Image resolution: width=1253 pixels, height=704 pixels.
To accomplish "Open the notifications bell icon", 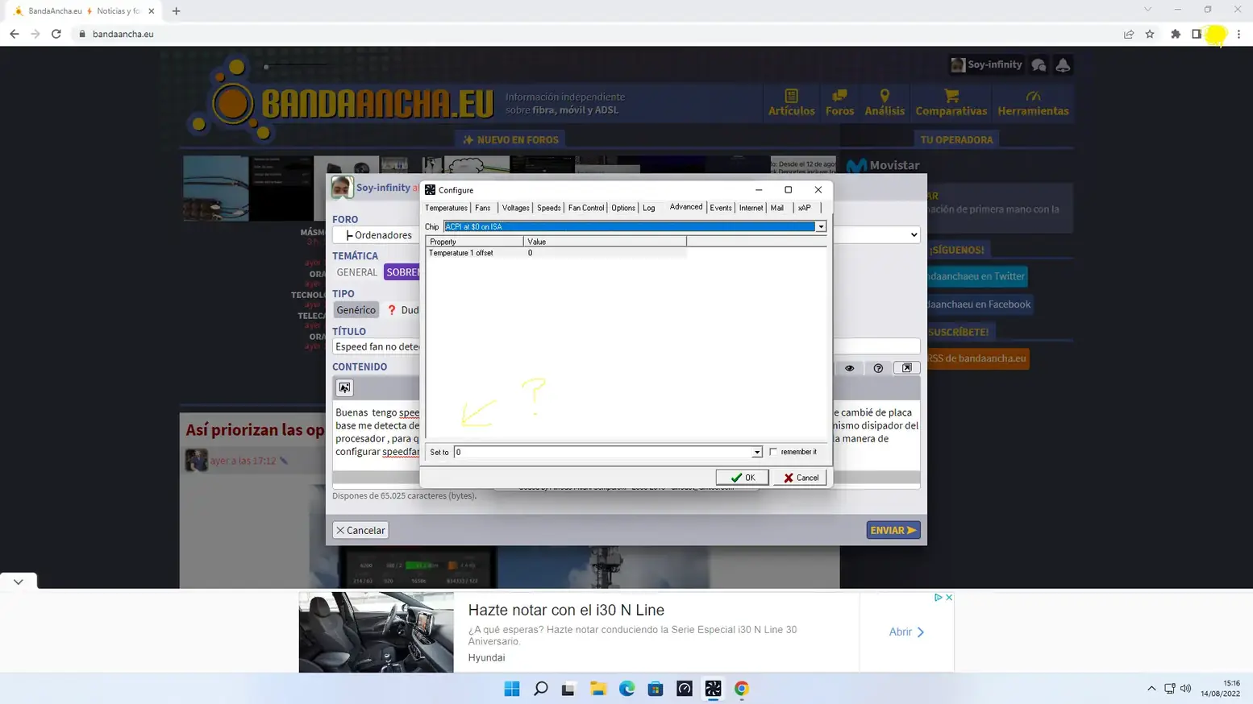I will 1063,65.
